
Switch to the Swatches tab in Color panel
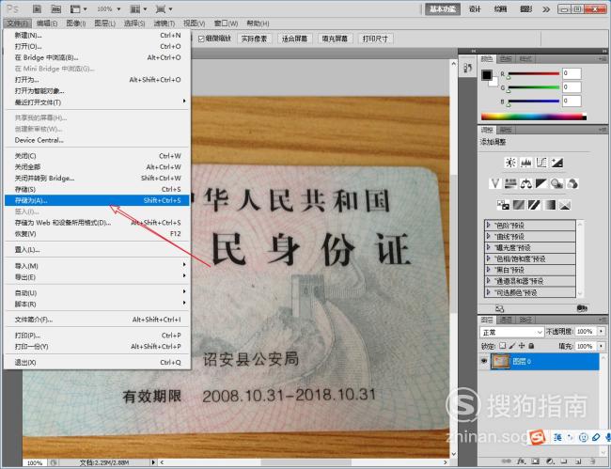(x=506, y=59)
